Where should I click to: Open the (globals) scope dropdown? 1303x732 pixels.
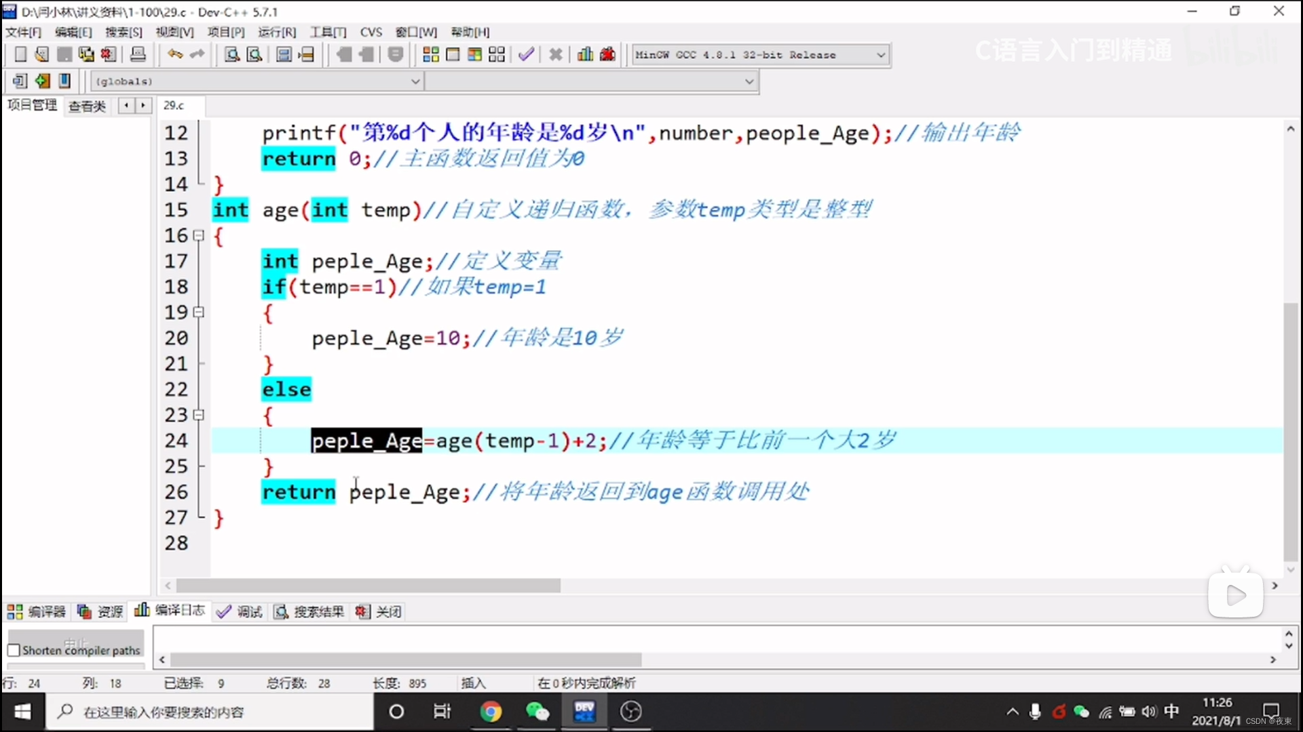415,81
